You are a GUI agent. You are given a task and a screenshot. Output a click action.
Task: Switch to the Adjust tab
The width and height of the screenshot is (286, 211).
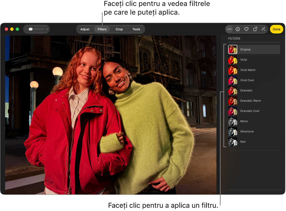tap(85, 29)
